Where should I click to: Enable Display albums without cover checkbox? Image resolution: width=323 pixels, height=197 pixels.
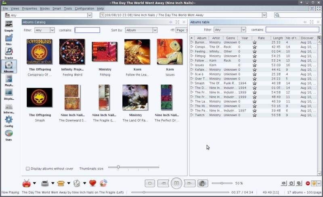(x=28, y=169)
